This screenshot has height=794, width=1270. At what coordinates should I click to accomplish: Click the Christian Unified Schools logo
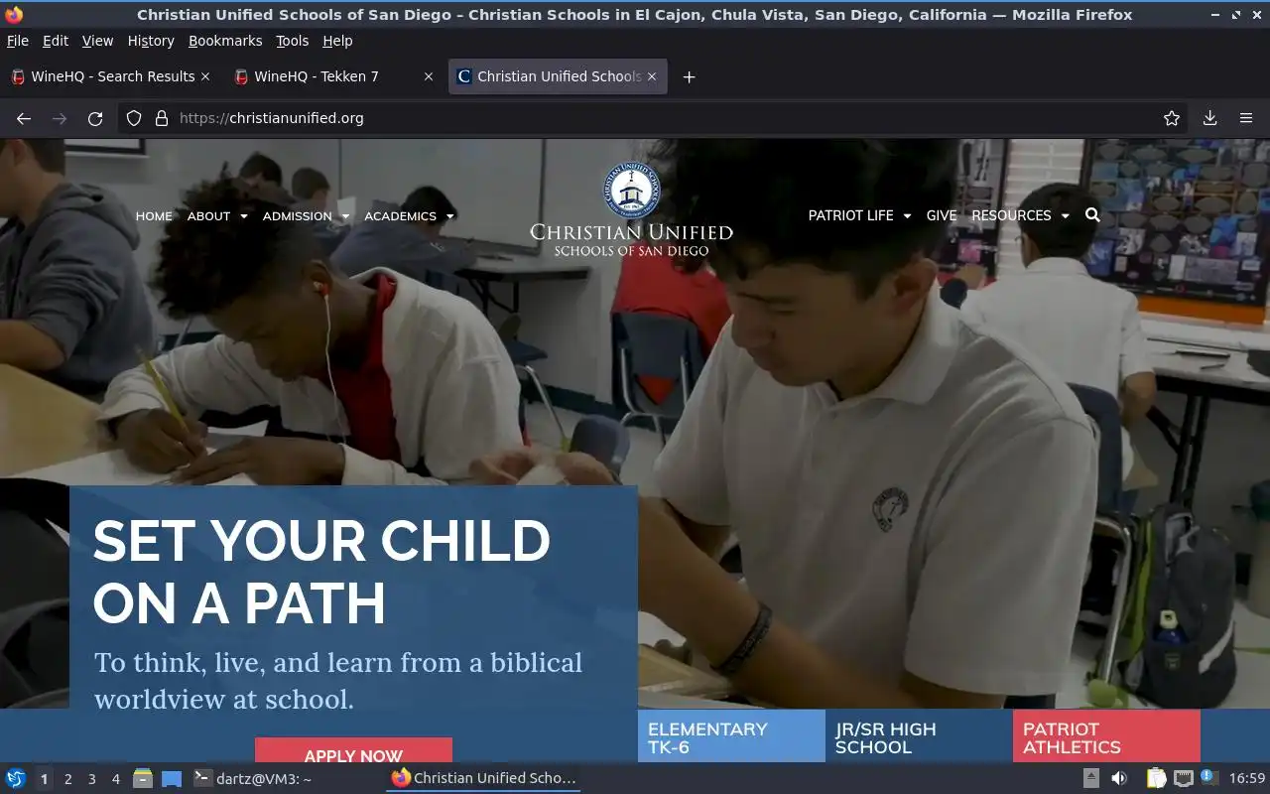tap(631, 210)
